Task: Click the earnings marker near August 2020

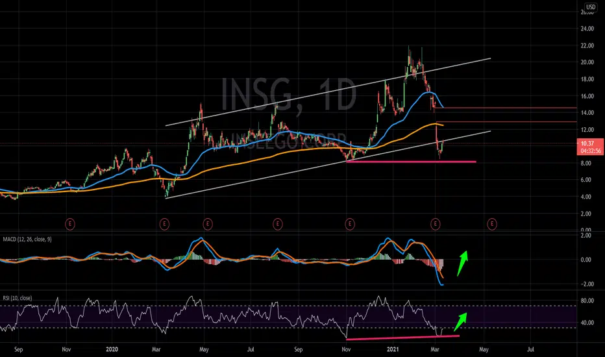Action: pyautogui.click(x=277, y=224)
